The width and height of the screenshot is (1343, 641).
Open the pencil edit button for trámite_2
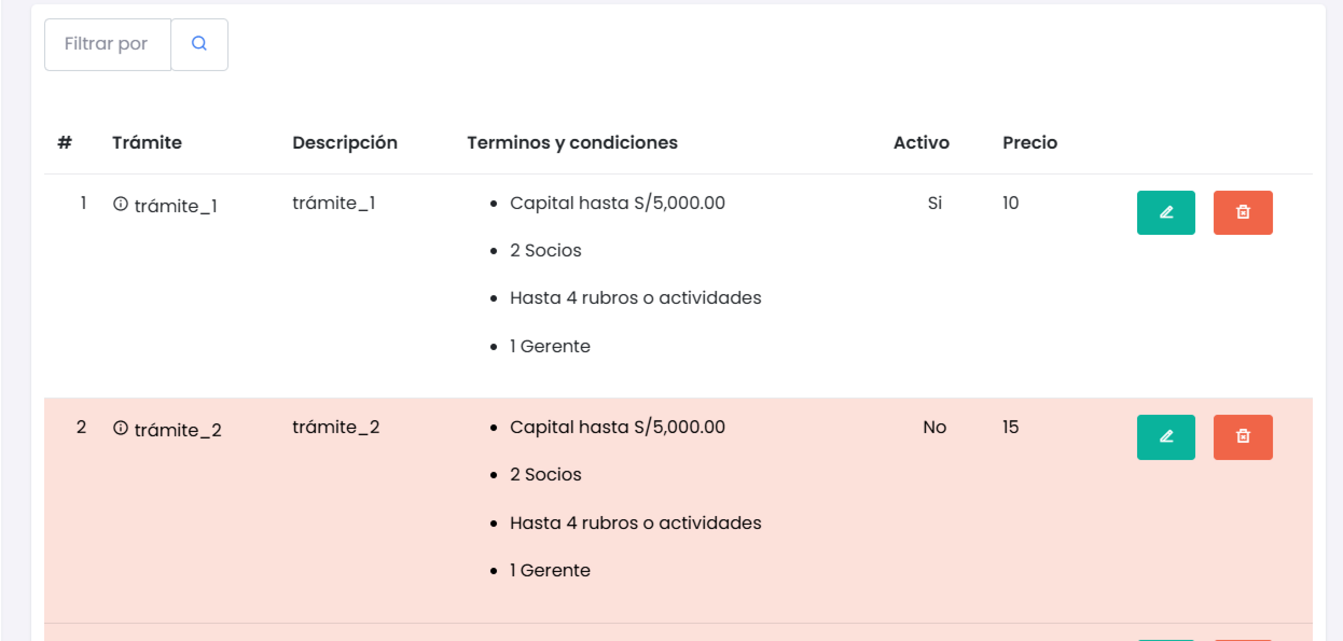tap(1166, 437)
